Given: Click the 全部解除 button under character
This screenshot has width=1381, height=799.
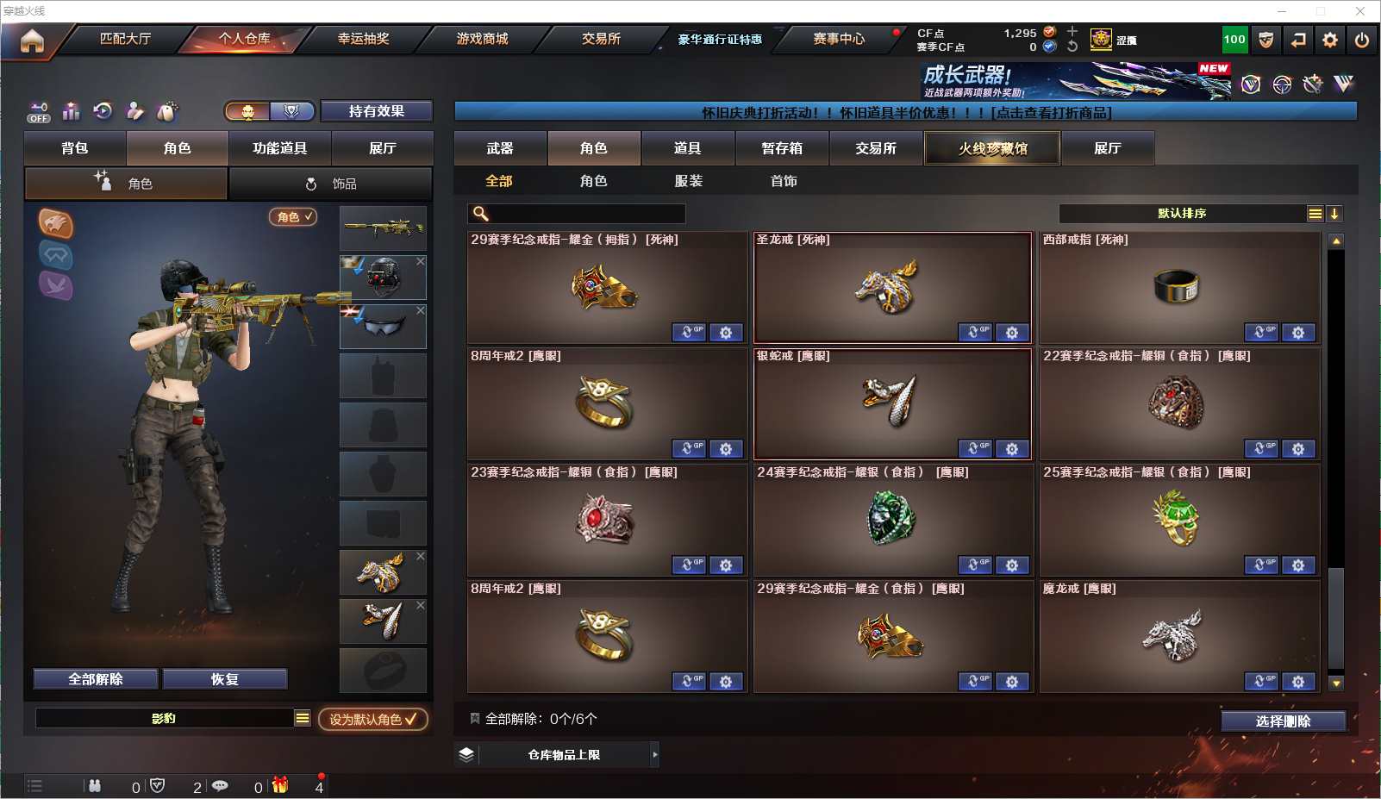Looking at the screenshot, I should click(96, 679).
